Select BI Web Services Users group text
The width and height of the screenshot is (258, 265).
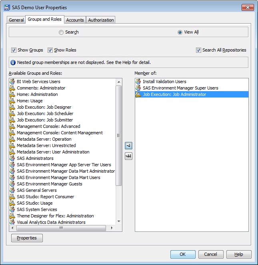click(38, 82)
